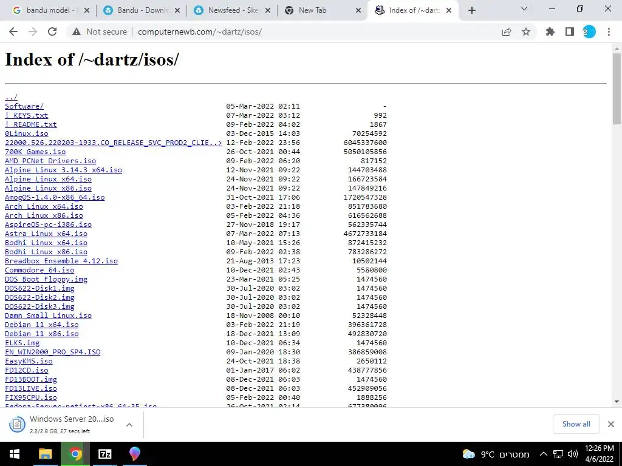Download AmogOS-1.4.0-x86_64.iso

[x=55, y=197]
